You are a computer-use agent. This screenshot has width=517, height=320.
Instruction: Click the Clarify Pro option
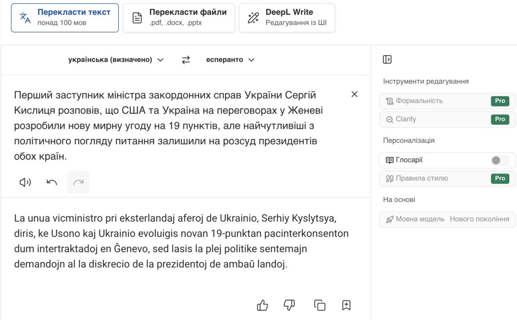pos(447,119)
